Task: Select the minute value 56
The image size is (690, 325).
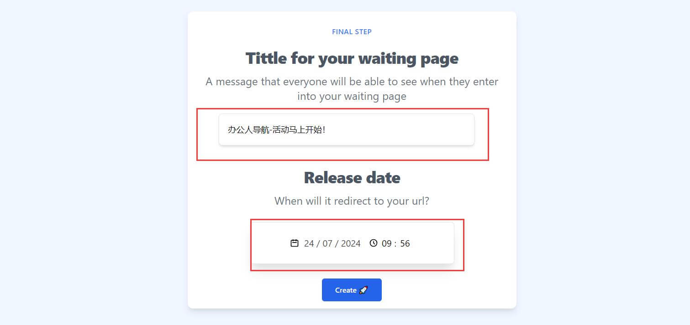Action: point(405,243)
